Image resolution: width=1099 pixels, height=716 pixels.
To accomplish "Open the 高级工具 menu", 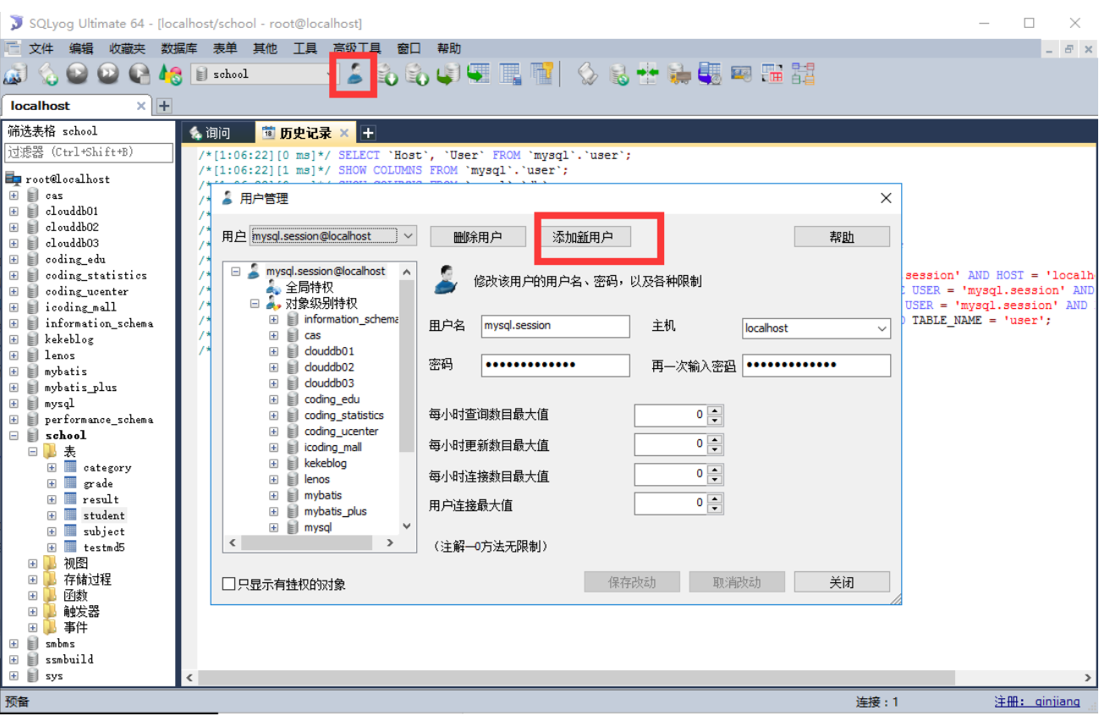I will (357, 49).
